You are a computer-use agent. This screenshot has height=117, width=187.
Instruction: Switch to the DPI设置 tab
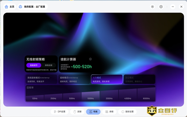tap(60, 112)
